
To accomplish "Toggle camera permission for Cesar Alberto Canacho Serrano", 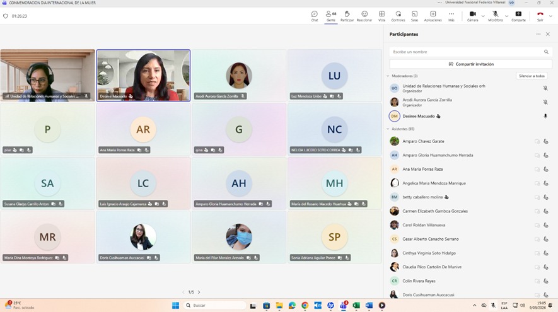I will click(537, 239).
